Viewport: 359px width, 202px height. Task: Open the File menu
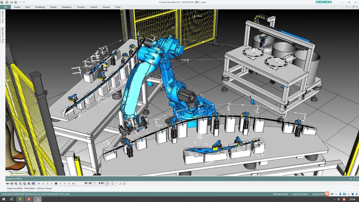click(5, 7)
